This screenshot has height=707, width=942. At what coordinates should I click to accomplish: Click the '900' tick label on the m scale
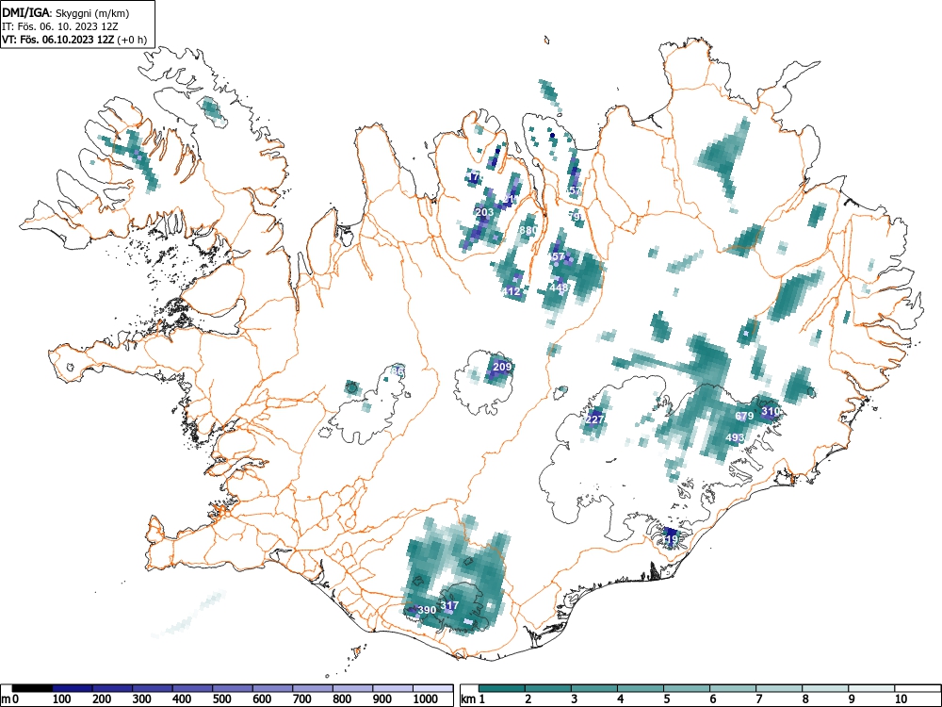[382, 699]
